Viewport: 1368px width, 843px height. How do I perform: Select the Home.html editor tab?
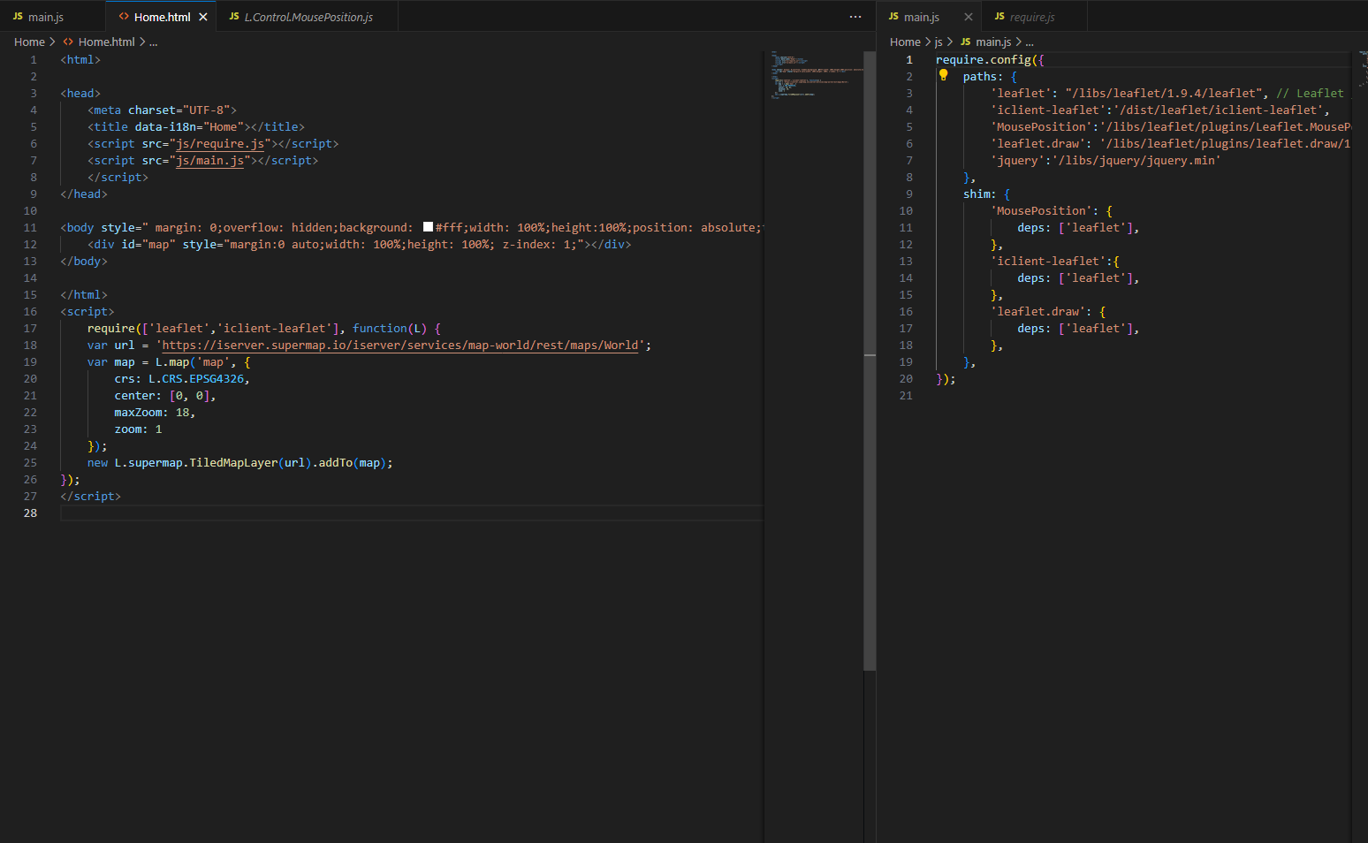[x=162, y=17]
